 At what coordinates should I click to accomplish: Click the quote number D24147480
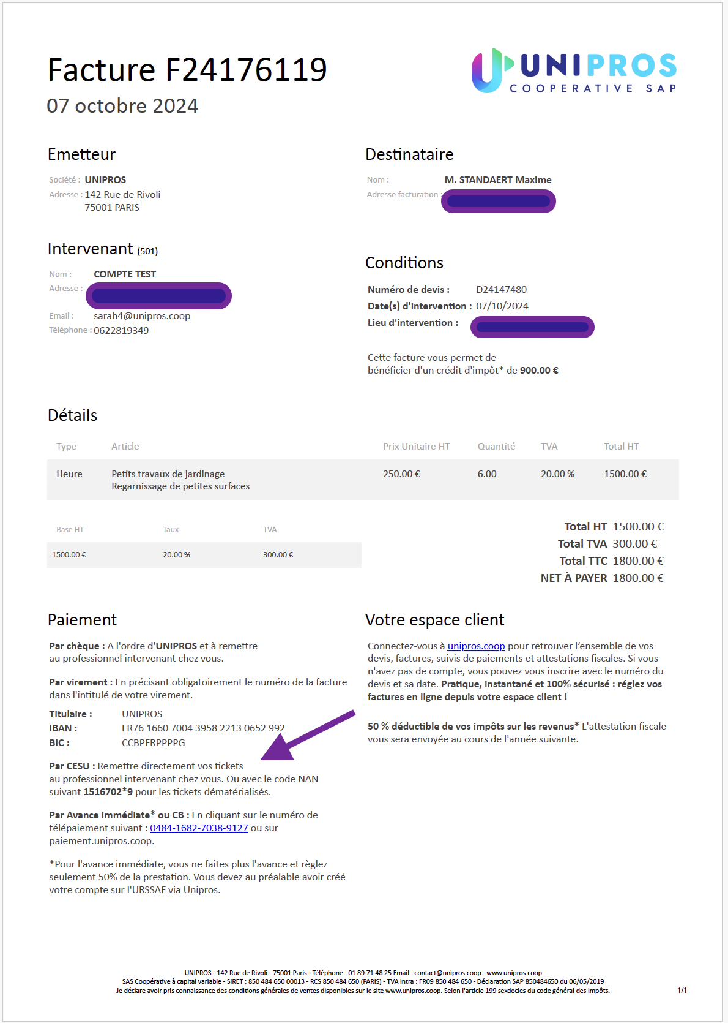(501, 290)
